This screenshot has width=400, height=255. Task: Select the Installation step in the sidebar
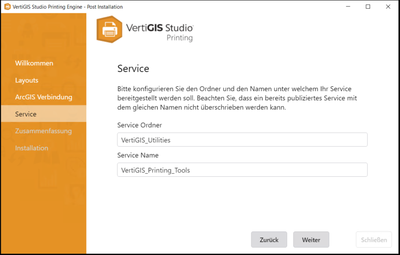coord(32,148)
